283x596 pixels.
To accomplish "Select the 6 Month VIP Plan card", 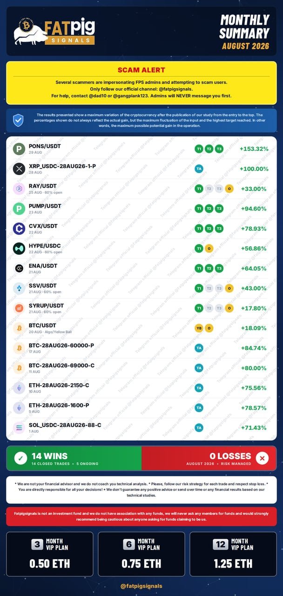I will pos(141,554).
